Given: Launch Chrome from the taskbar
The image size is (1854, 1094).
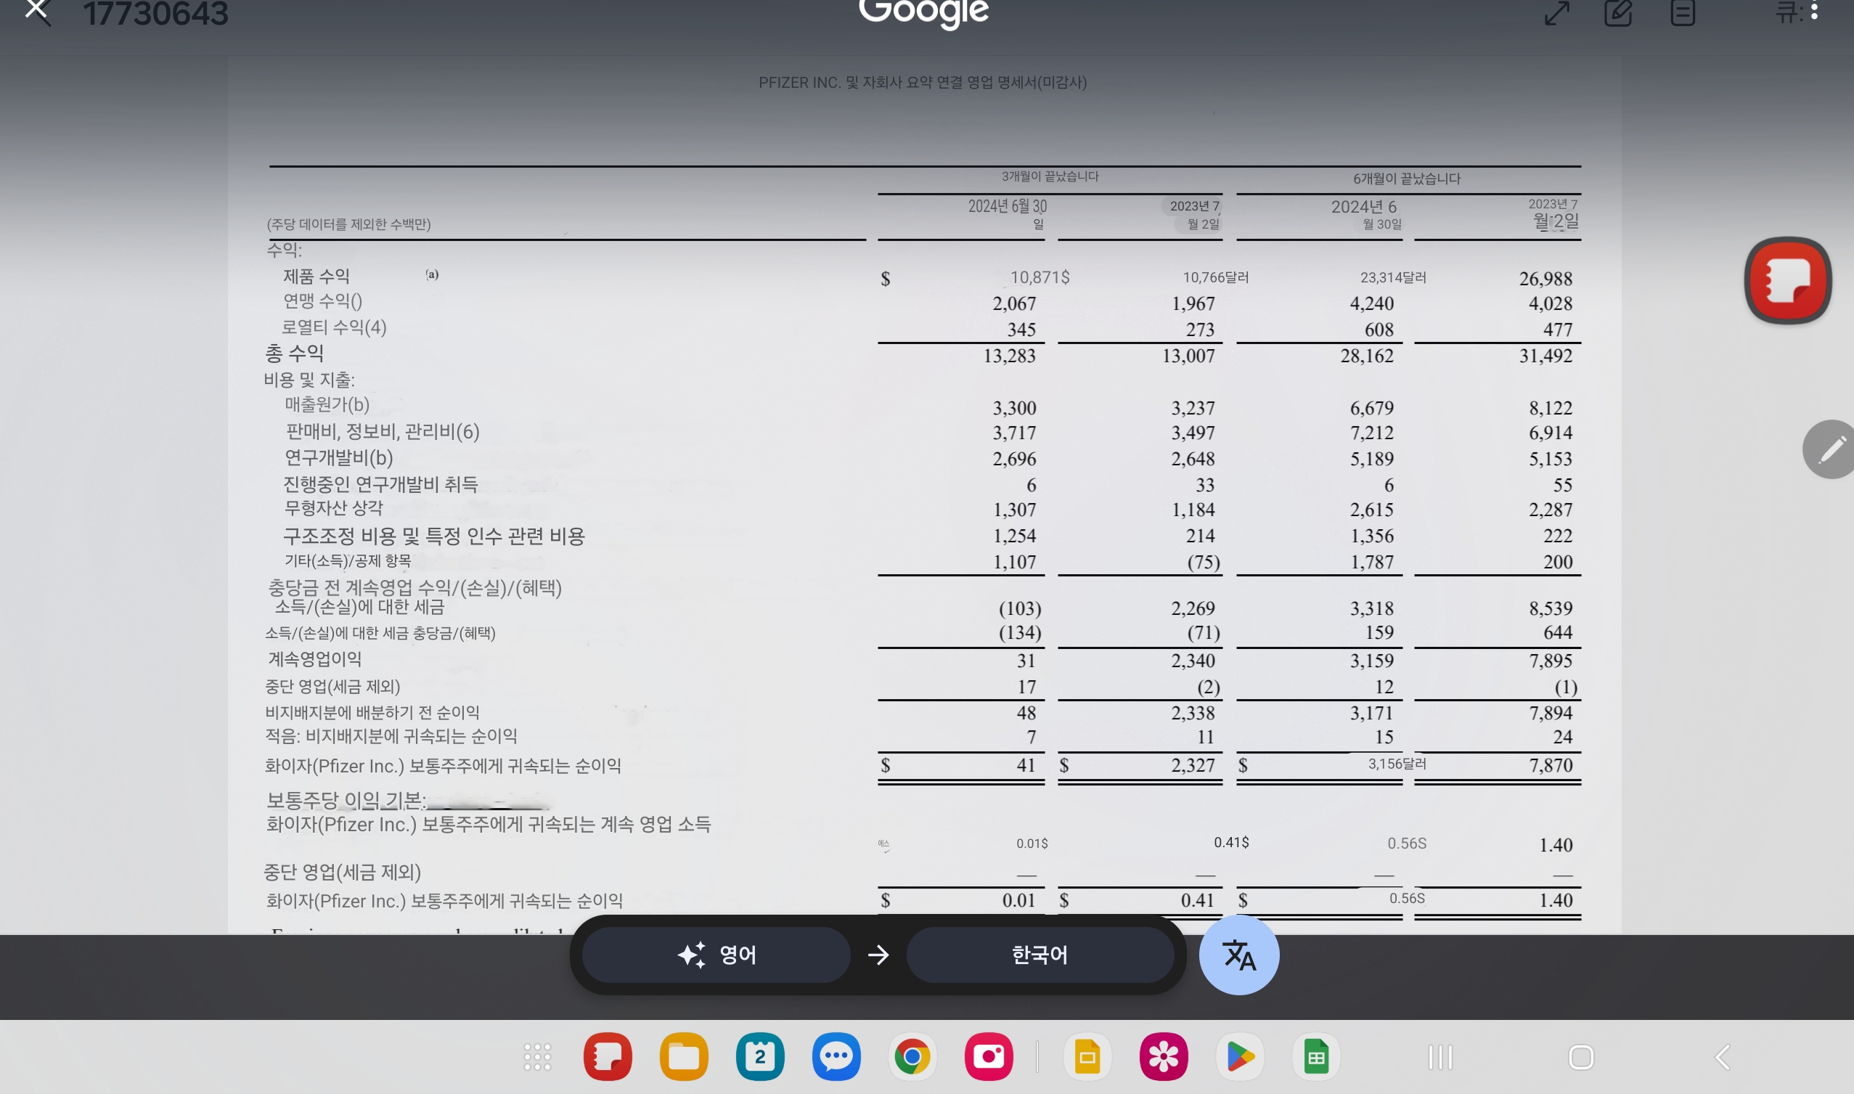Looking at the screenshot, I should [x=912, y=1057].
